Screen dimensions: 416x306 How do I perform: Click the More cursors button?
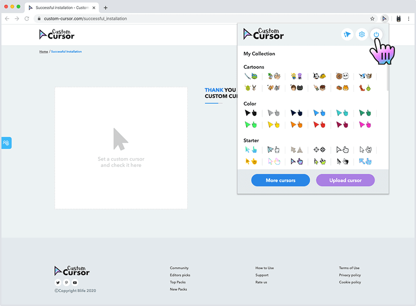pyautogui.click(x=280, y=180)
